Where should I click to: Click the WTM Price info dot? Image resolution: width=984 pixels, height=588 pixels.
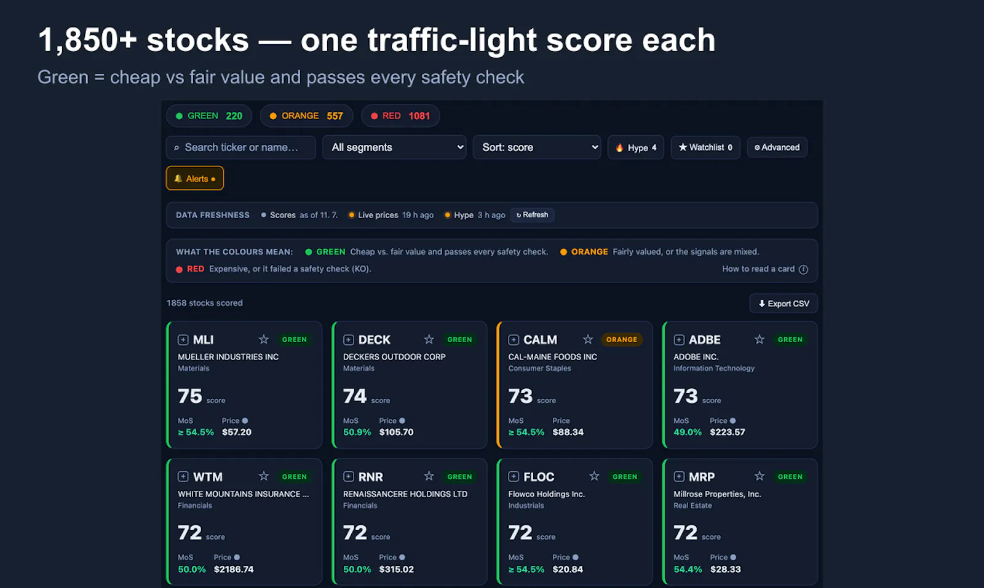[237, 557]
